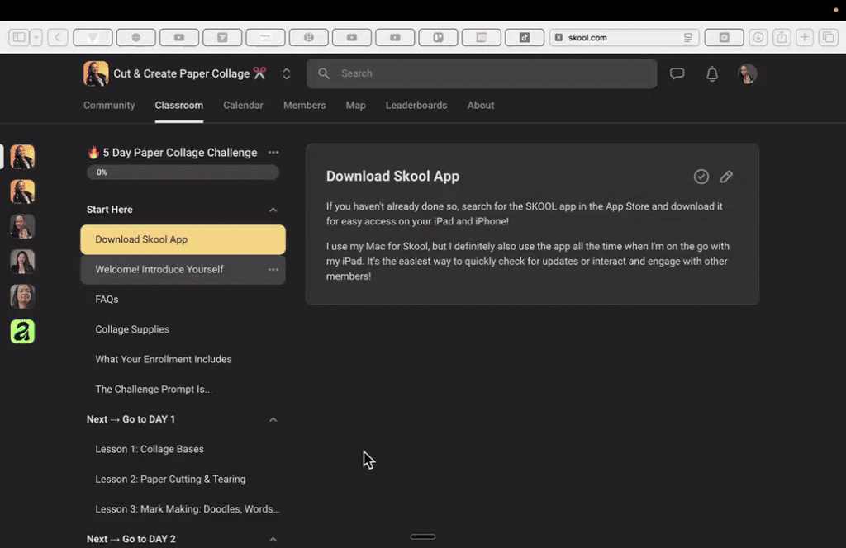This screenshot has width=846, height=548.
Task: Open the About tab
Action: click(481, 106)
